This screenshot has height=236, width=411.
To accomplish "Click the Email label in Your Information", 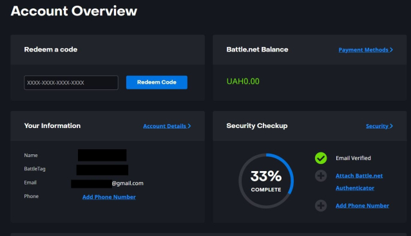I will pos(30,183).
